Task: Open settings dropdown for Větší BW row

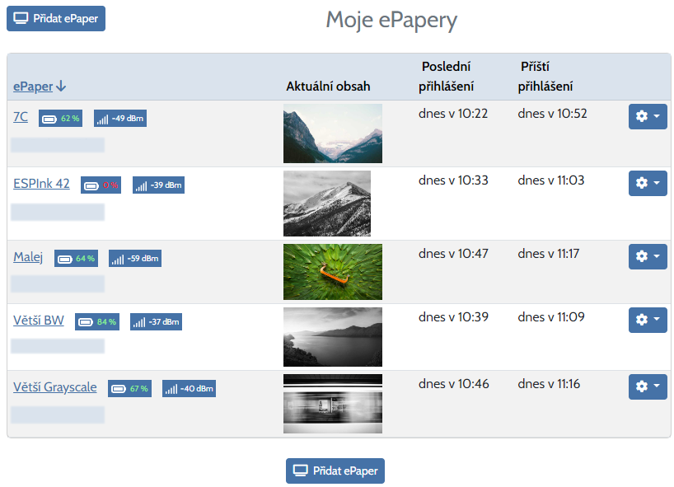Action: 648,321
